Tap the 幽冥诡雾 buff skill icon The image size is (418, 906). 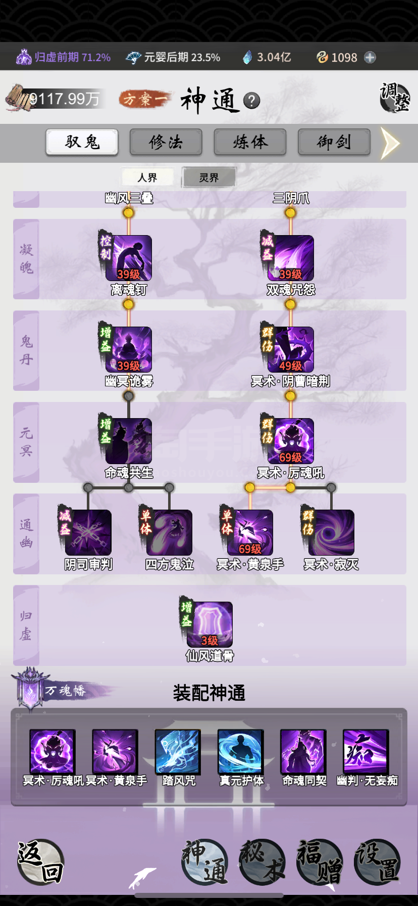coord(129,349)
